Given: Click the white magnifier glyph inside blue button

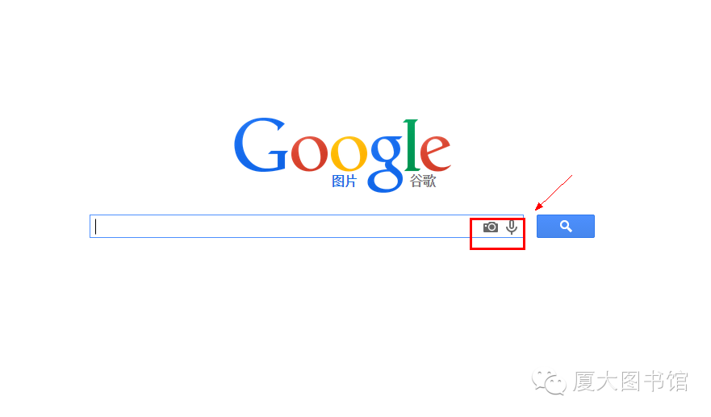Looking at the screenshot, I should click(x=566, y=226).
